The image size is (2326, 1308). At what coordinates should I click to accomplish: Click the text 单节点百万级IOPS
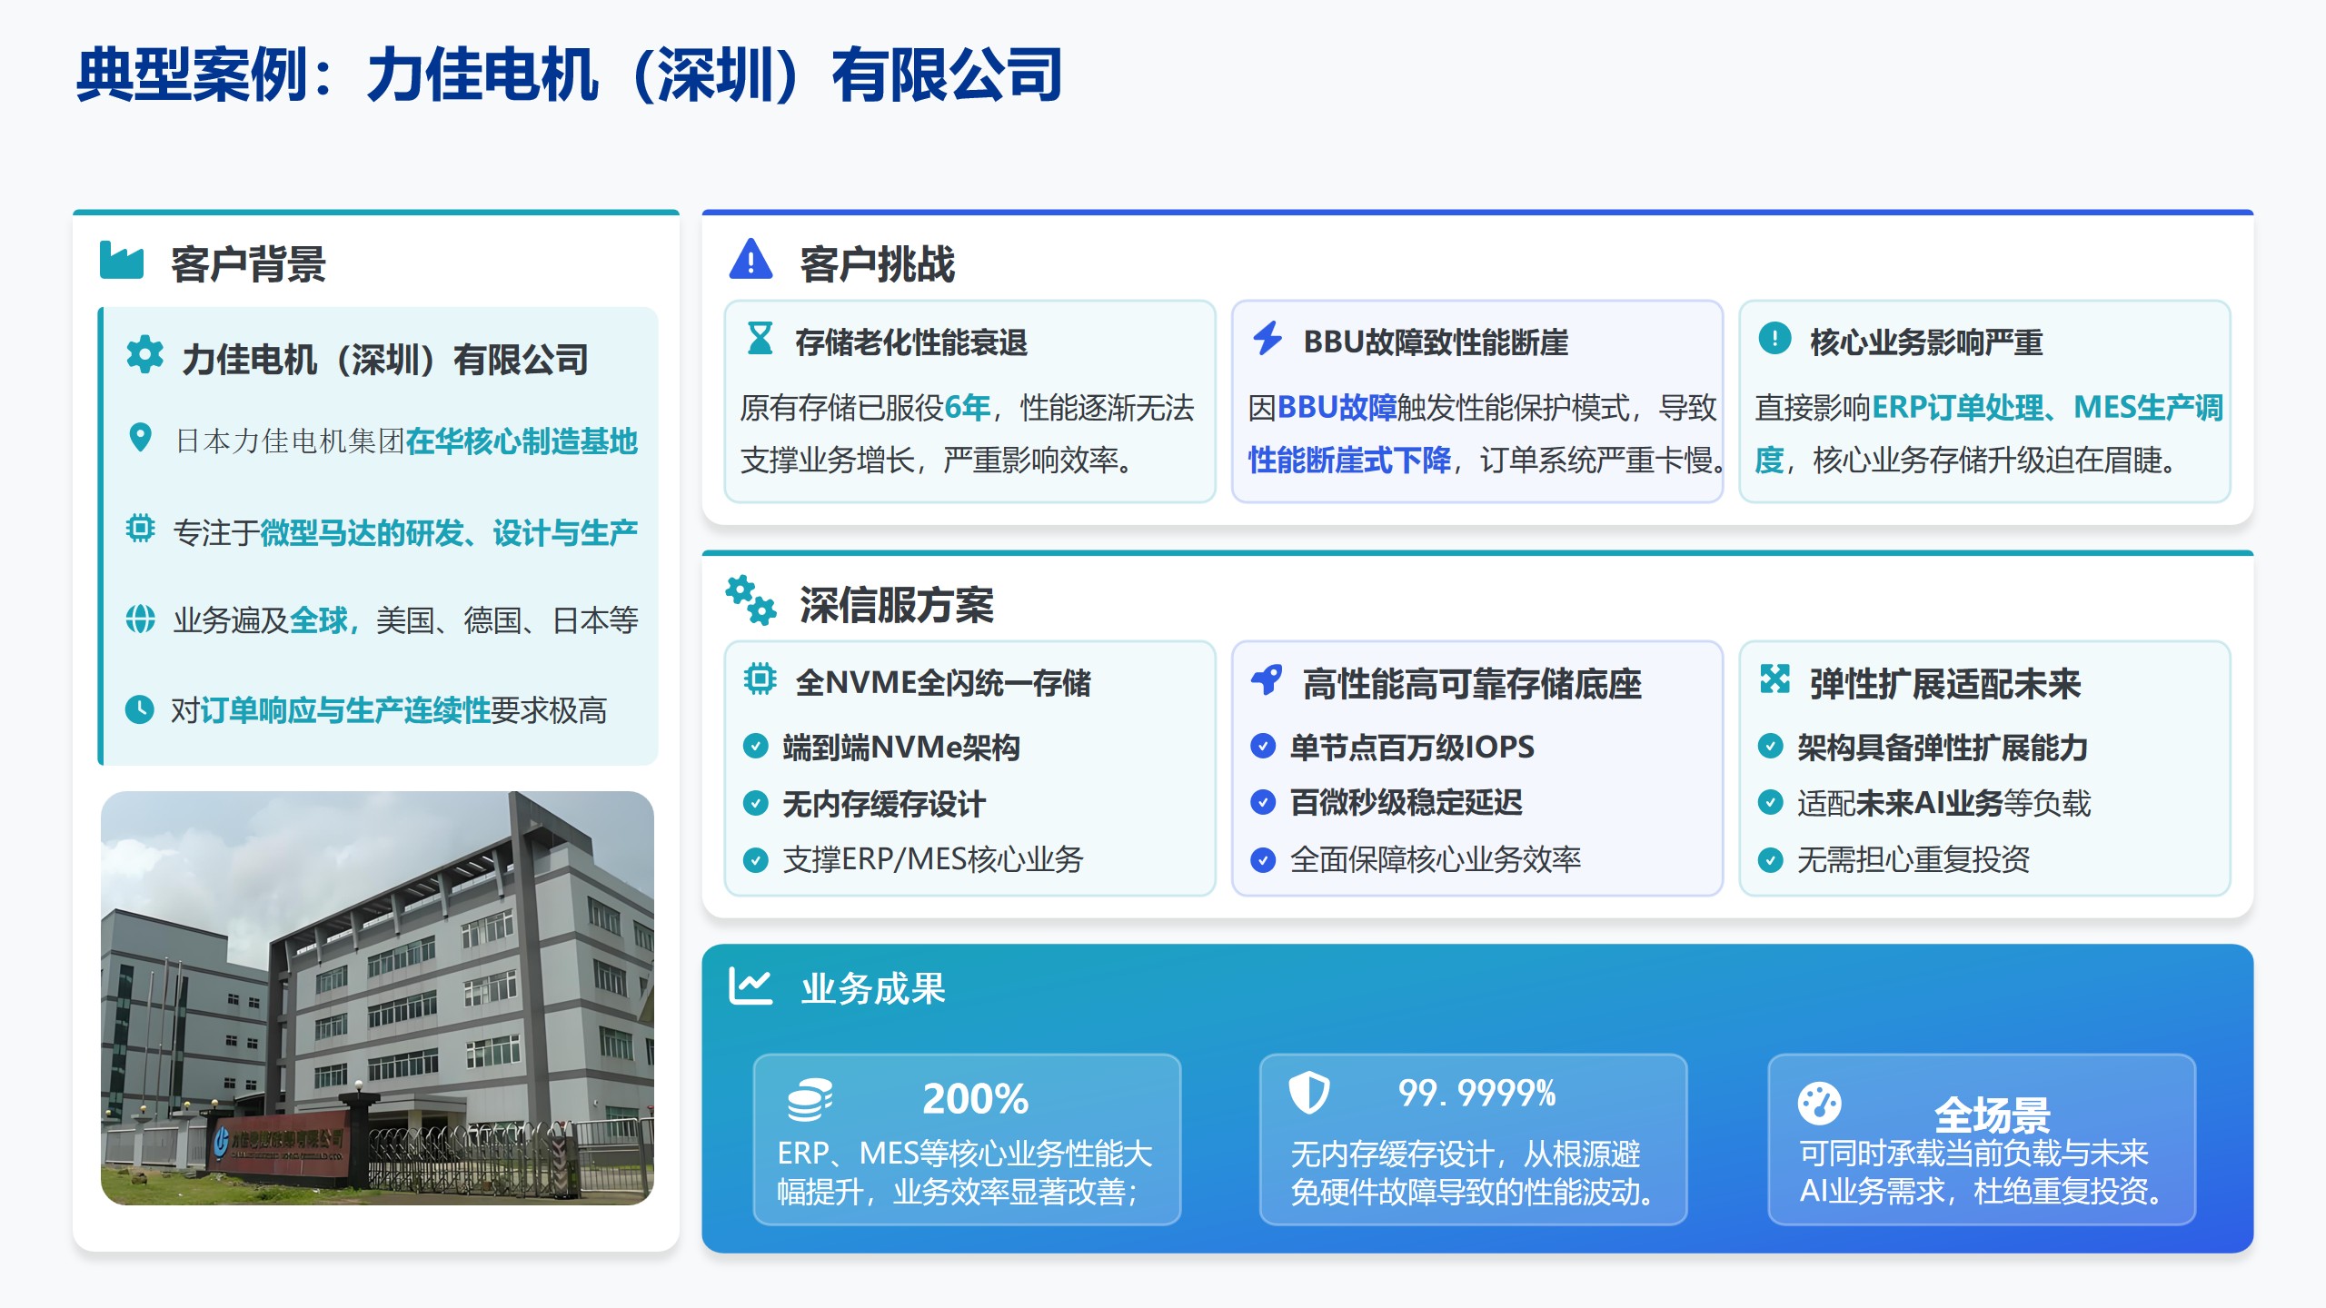(1412, 748)
